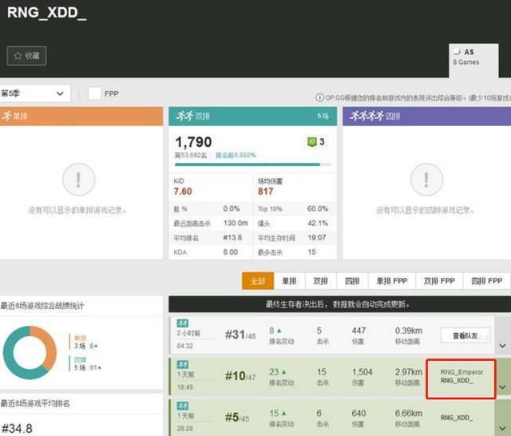The width and height of the screenshot is (511, 436).
Task: Click the duo 双排 runners icon header
Action: tap(184, 116)
